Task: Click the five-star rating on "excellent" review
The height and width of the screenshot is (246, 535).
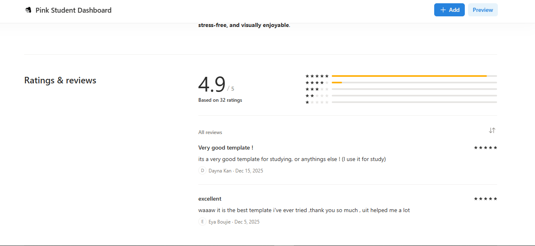Action: pos(485,199)
